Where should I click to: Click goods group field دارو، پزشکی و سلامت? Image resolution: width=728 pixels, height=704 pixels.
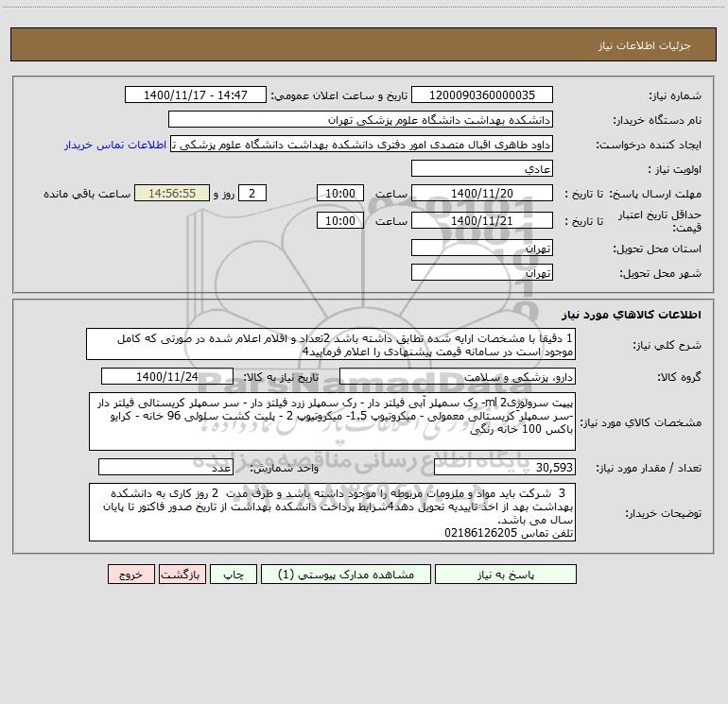(x=458, y=376)
